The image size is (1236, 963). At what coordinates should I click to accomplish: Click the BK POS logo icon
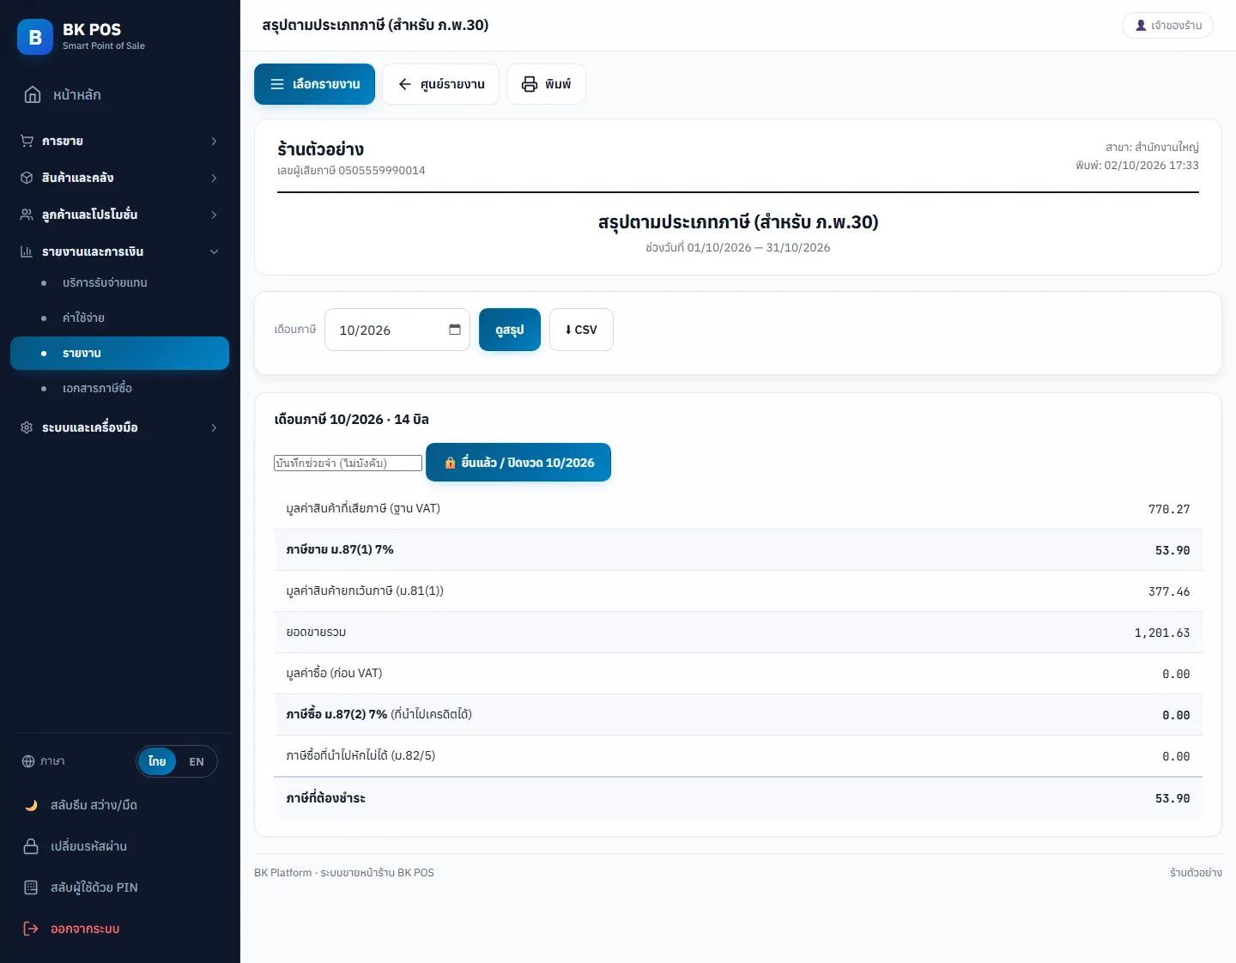(35, 37)
